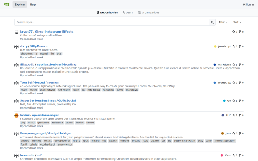Click star icon on cef row
Screen dimensions: 258x161
pos(233,155)
